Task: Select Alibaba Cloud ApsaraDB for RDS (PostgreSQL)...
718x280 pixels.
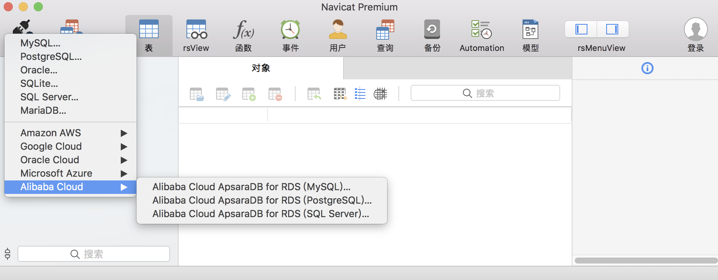Action: [x=262, y=200]
